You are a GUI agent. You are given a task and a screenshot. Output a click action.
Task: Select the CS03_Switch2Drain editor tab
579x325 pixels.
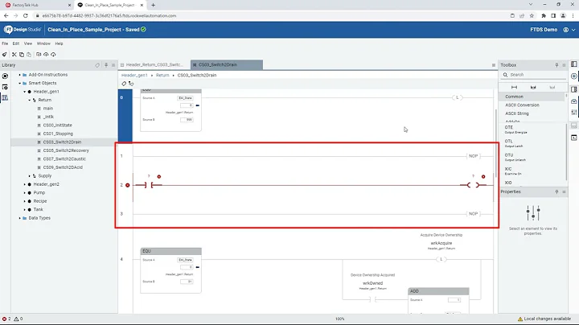227,64
